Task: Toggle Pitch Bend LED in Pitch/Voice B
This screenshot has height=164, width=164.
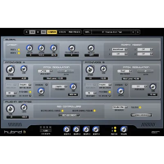Action: (110, 92)
